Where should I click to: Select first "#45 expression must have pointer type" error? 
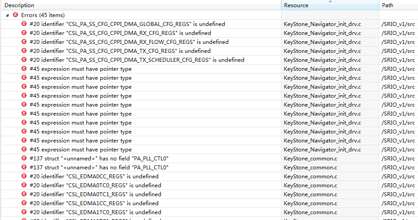80,69
